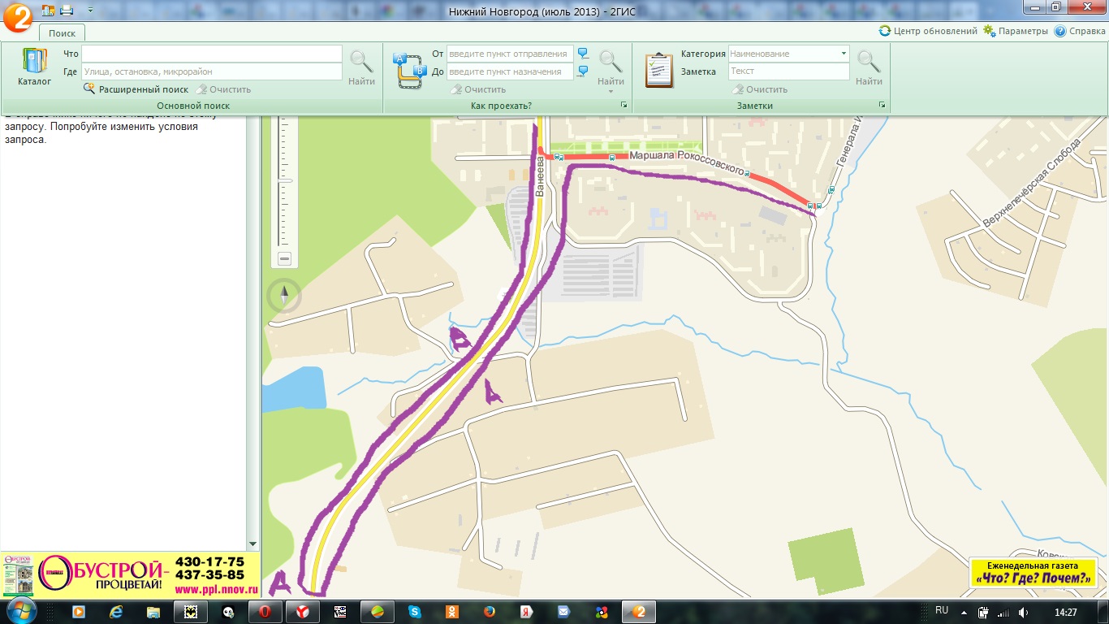Click the Где location input field

(x=212, y=71)
